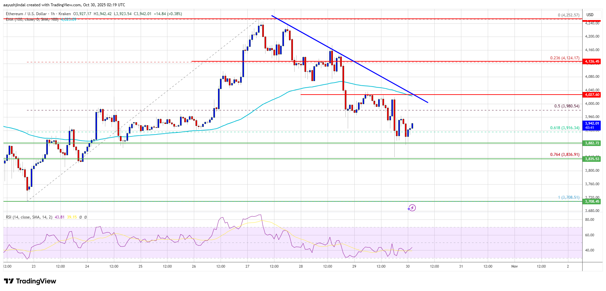Screen dimensions: 606x291
Task: Click the yellow RSI SMA value 39.15
Action: pos(72,217)
